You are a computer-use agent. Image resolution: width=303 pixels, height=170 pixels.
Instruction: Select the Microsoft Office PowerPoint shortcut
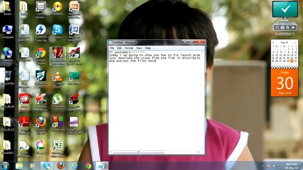(74, 10)
